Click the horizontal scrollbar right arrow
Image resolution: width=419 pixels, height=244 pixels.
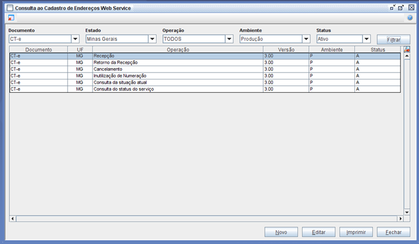tap(399, 218)
